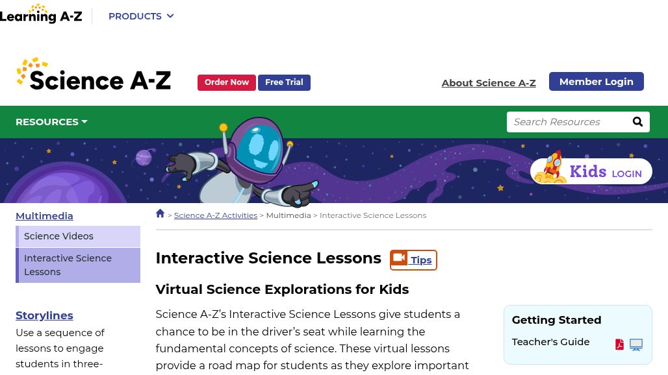Screen dimensions: 668x375
Task: Select Science Videos in sidebar
Action: 58,236
